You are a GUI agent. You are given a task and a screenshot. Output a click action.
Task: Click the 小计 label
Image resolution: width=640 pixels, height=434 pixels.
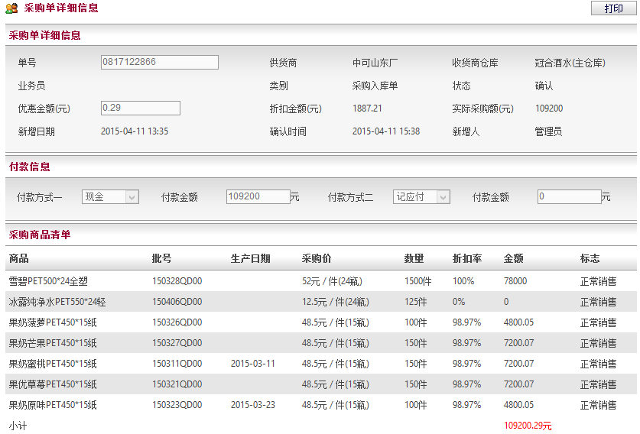pos(18,426)
